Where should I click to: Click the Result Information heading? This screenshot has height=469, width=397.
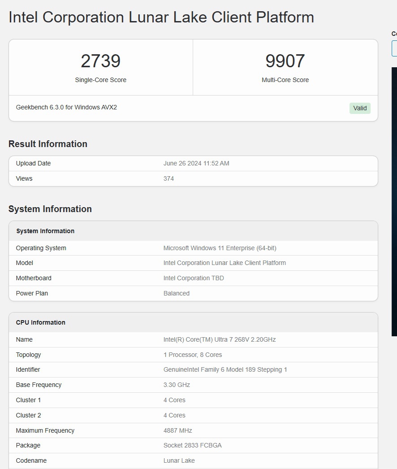point(48,144)
